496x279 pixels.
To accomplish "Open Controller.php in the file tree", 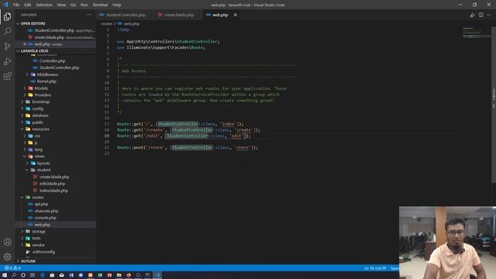I will [52, 60].
